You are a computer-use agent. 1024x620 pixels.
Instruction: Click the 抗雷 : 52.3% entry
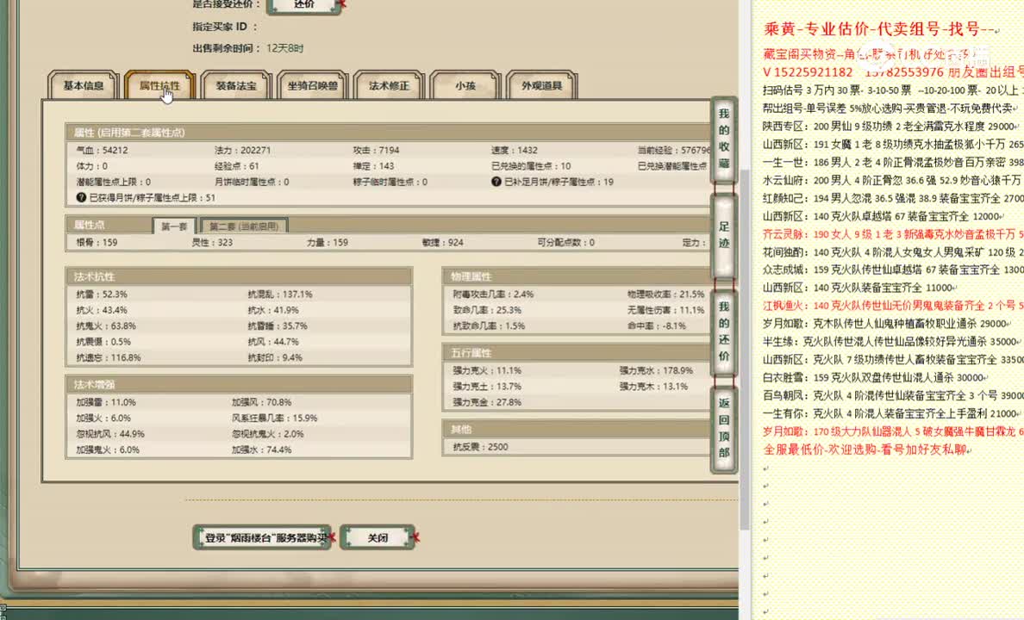click(101, 294)
